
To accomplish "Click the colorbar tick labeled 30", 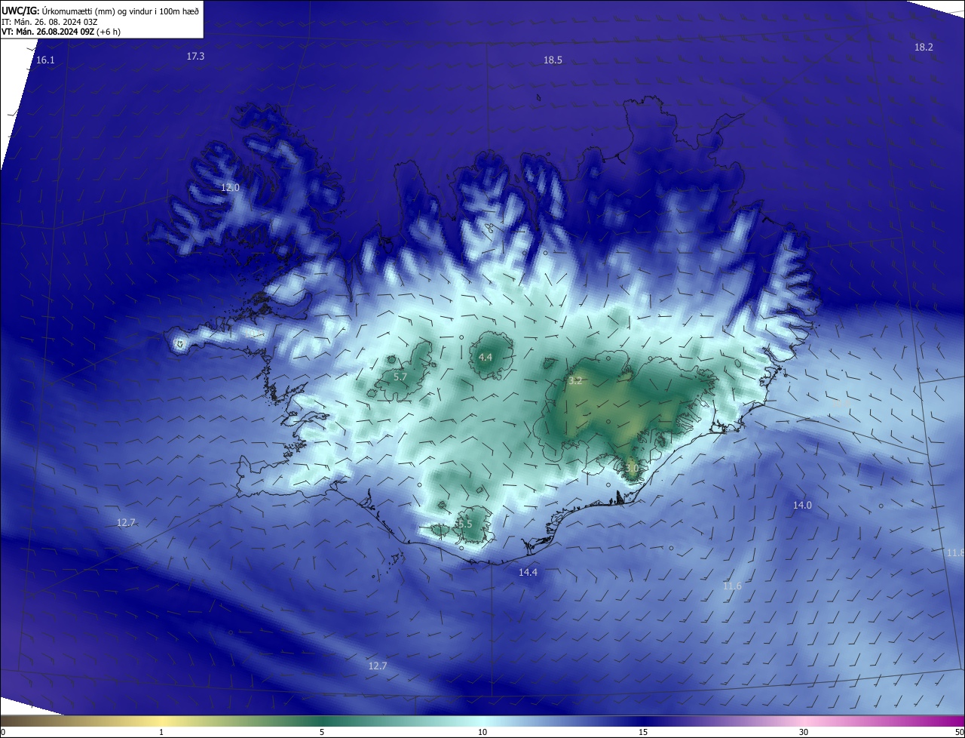I will click(x=804, y=732).
